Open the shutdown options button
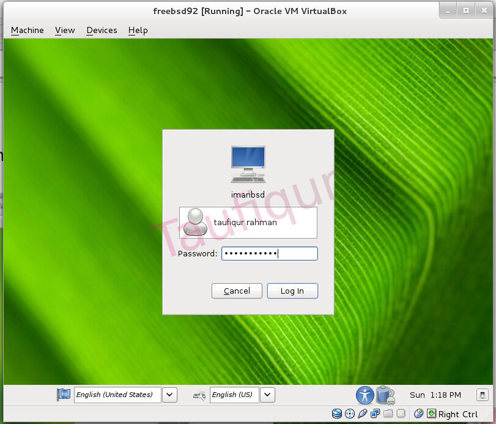This screenshot has width=496, height=424. (x=483, y=395)
